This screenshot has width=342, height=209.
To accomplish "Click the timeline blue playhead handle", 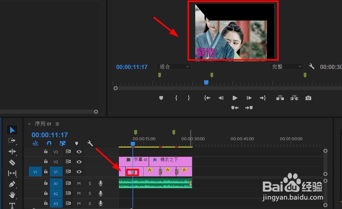I will tap(133, 144).
